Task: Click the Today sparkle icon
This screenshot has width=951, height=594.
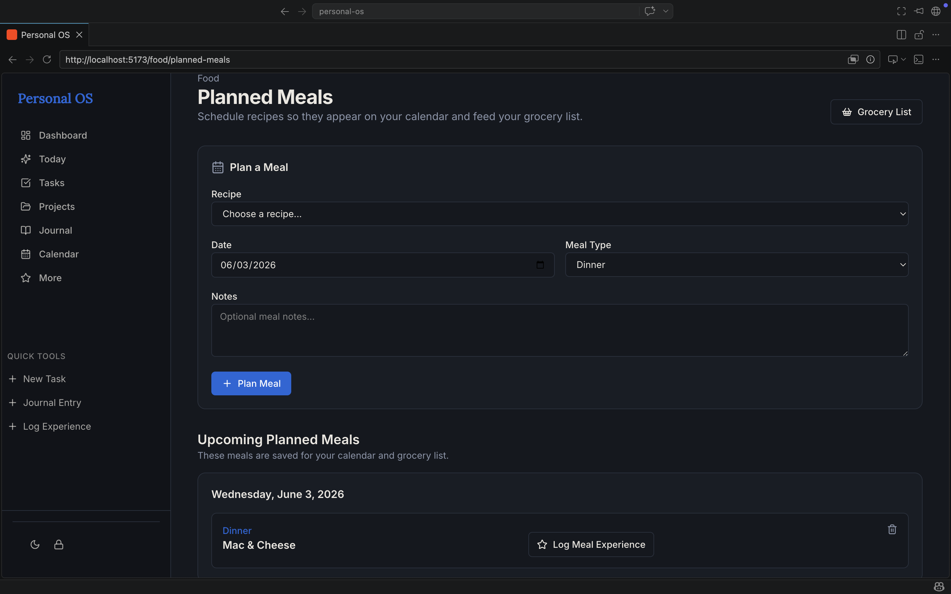Action: pos(25,159)
